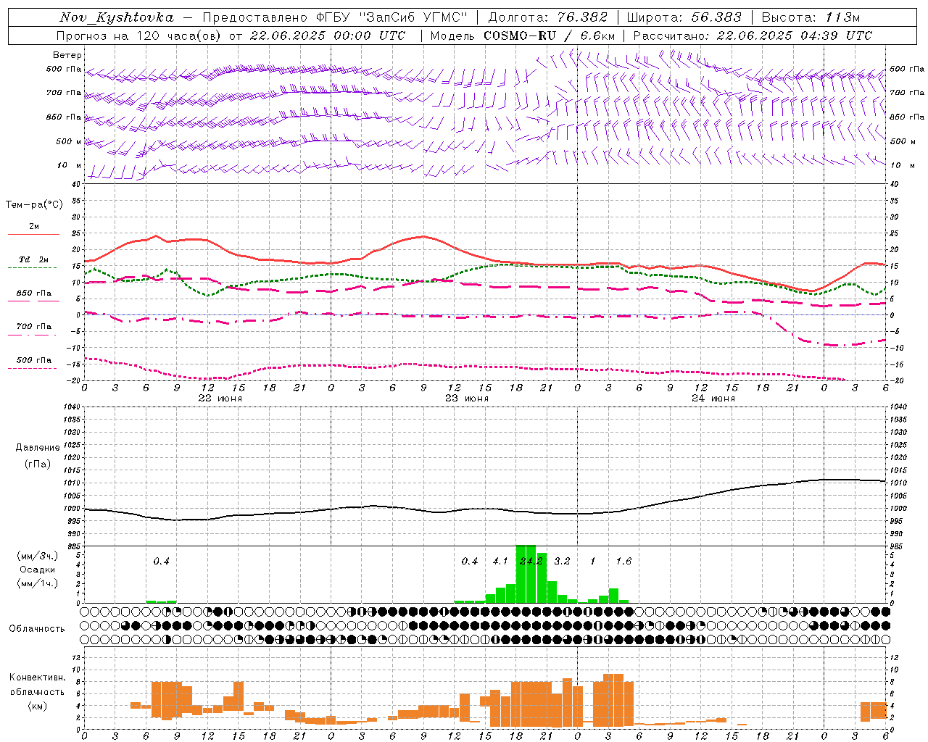
Task: Click the Давление pressure panel label
Action: tap(38, 448)
